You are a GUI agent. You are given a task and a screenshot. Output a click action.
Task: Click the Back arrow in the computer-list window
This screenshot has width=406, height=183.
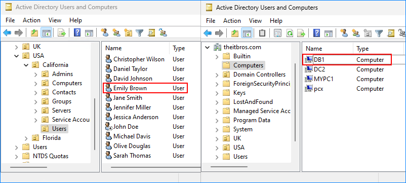208,33
